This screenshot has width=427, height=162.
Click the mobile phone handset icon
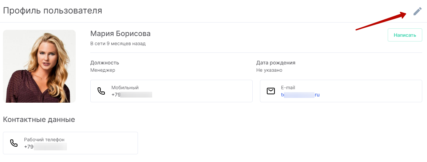pyautogui.click(x=101, y=91)
